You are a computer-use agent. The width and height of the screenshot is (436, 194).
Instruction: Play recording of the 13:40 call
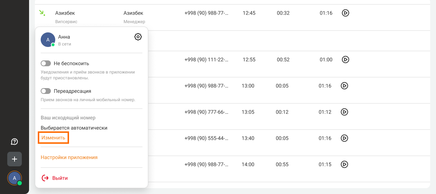pos(344,138)
